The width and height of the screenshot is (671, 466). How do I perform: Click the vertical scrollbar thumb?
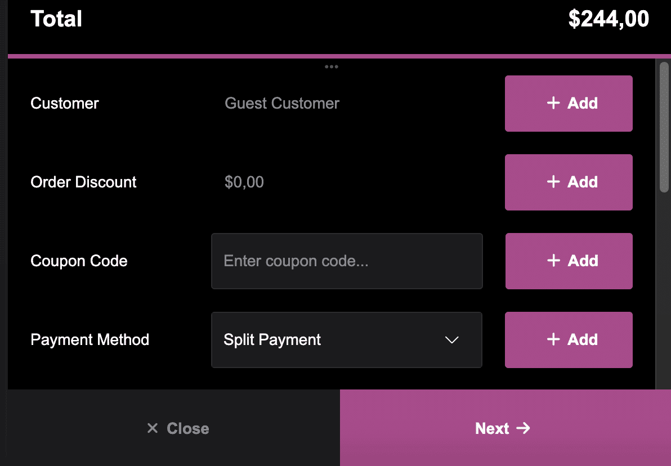pyautogui.click(x=664, y=127)
